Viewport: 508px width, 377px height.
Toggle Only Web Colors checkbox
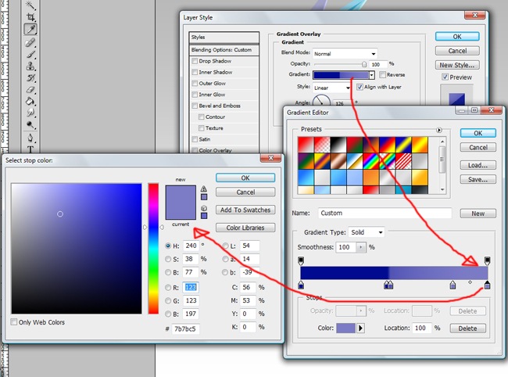15,322
